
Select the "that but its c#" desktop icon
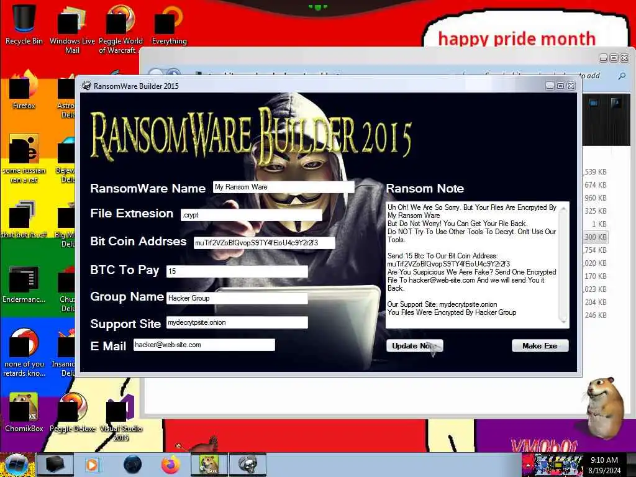click(x=24, y=219)
